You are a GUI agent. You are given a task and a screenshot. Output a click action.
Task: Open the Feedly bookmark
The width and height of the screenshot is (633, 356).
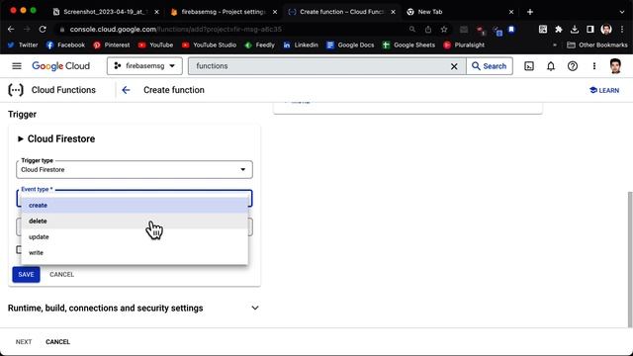pos(259,44)
